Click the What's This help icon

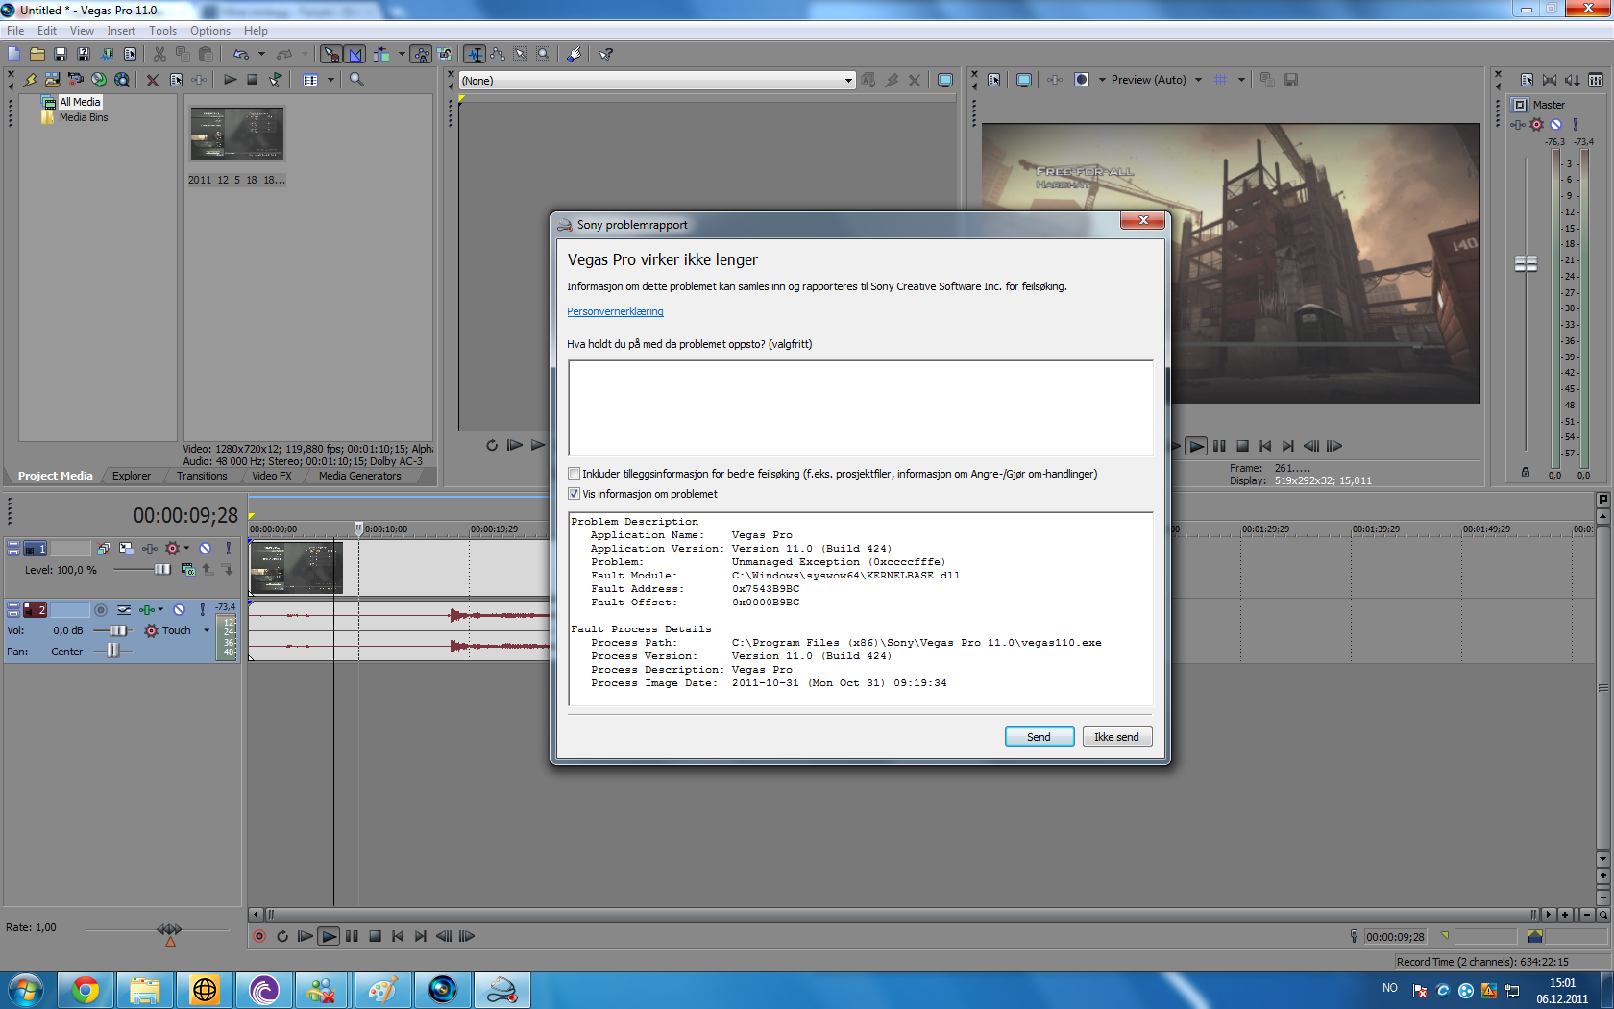[x=605, y=54]
